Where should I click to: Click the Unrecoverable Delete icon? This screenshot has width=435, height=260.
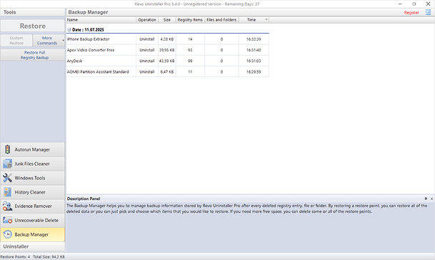(7, 220)
